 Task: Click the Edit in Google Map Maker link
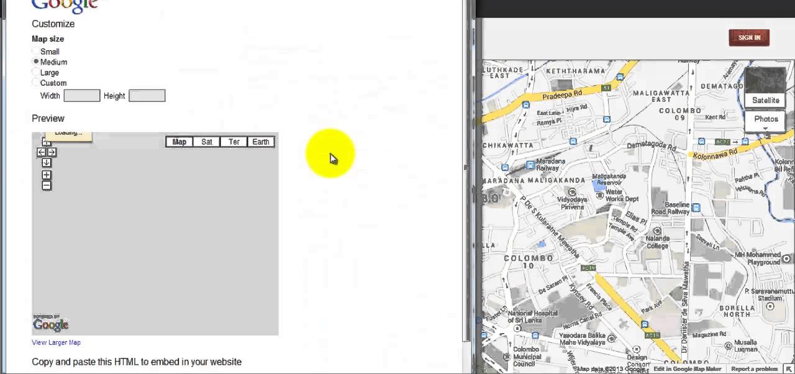tap(687, 369)
